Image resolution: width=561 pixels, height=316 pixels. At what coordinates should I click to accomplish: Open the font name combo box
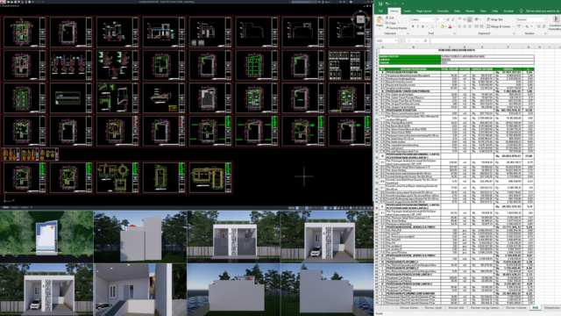pyautogui.click(x=423, y=19)
